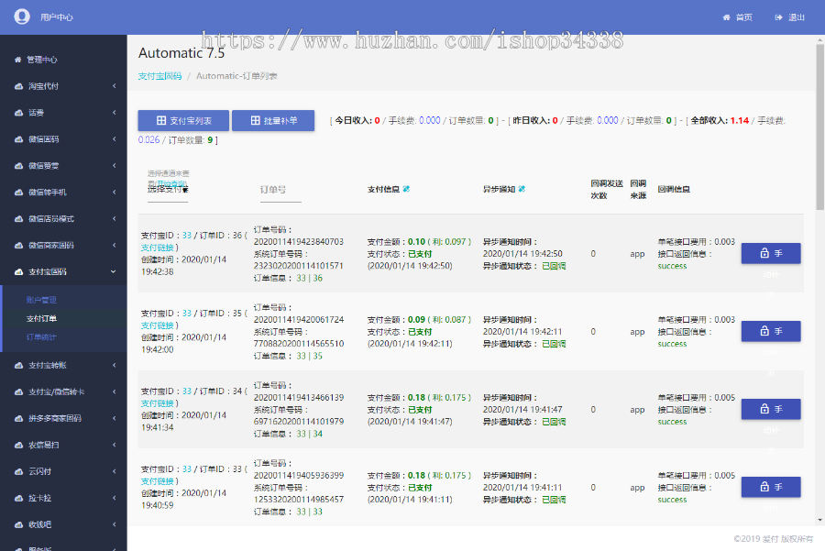This screenshot has width=825, height=551.
Task: Click the 首页 home icon link
Action: pos(727,17)
